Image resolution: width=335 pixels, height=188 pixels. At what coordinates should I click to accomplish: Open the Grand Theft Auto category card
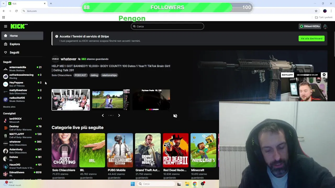tap(148, 150)
